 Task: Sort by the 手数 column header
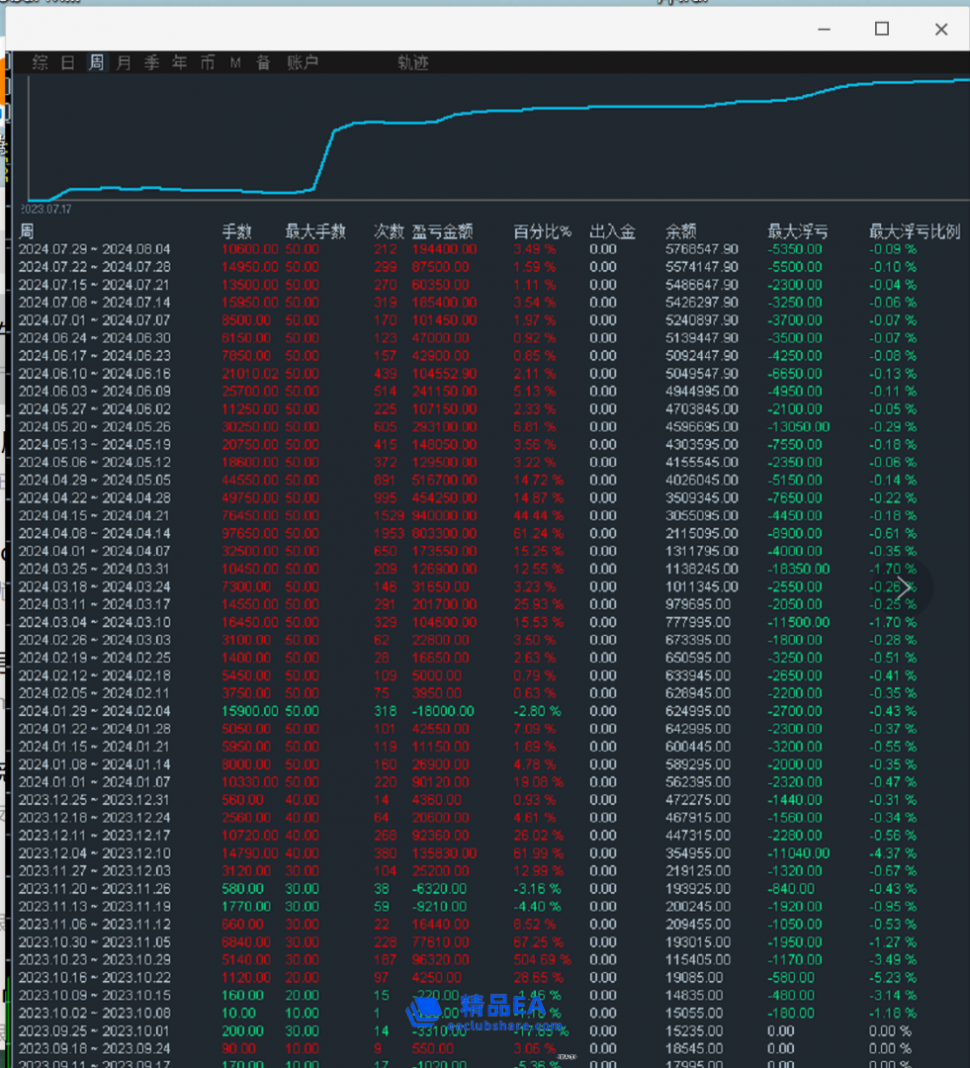click(236, 231)
